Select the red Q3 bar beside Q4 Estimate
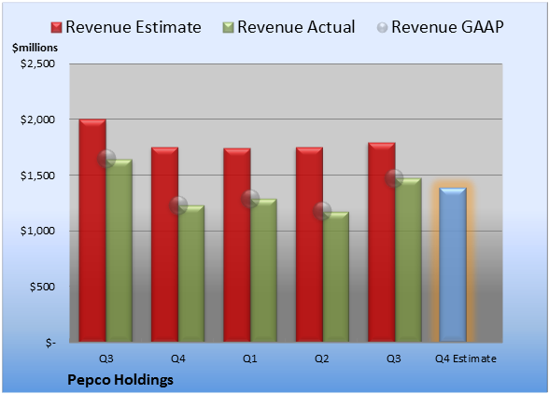The image size is (549, 394). [x=382, y=242]
